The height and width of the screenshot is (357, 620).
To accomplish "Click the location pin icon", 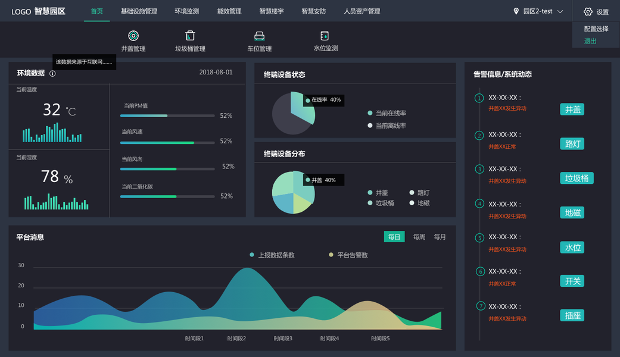I will pyautogui.click(x=516, y=11).
